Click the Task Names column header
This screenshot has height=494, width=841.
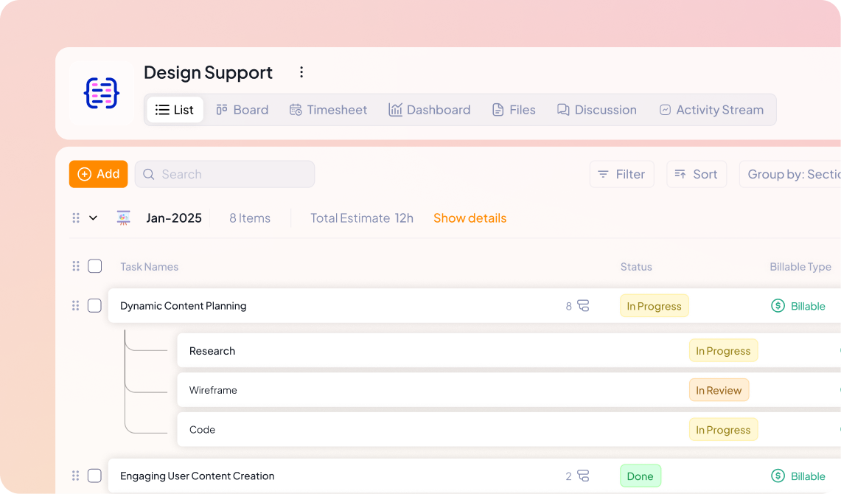click(149, 267)
